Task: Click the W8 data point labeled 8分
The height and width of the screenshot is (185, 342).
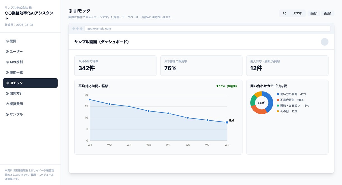Action: coord(227,122)
